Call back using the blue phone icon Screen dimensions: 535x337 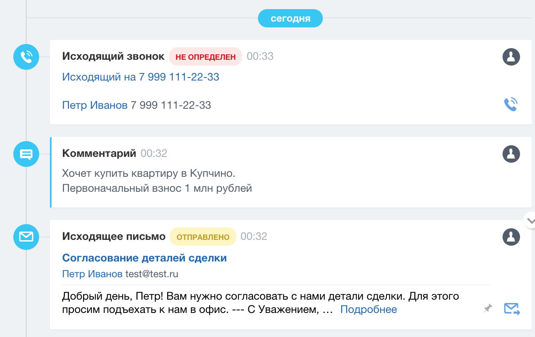tap(510, 105)
